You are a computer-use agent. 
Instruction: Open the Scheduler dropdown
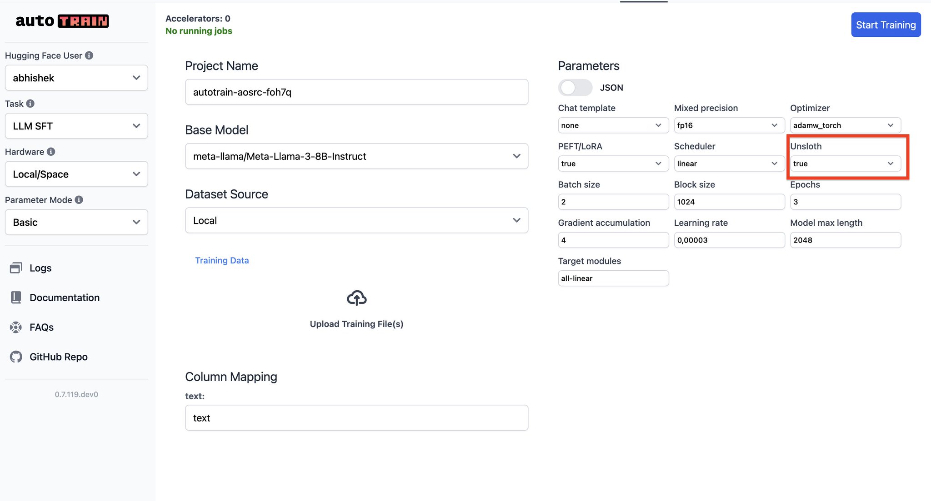click(729, 164)
